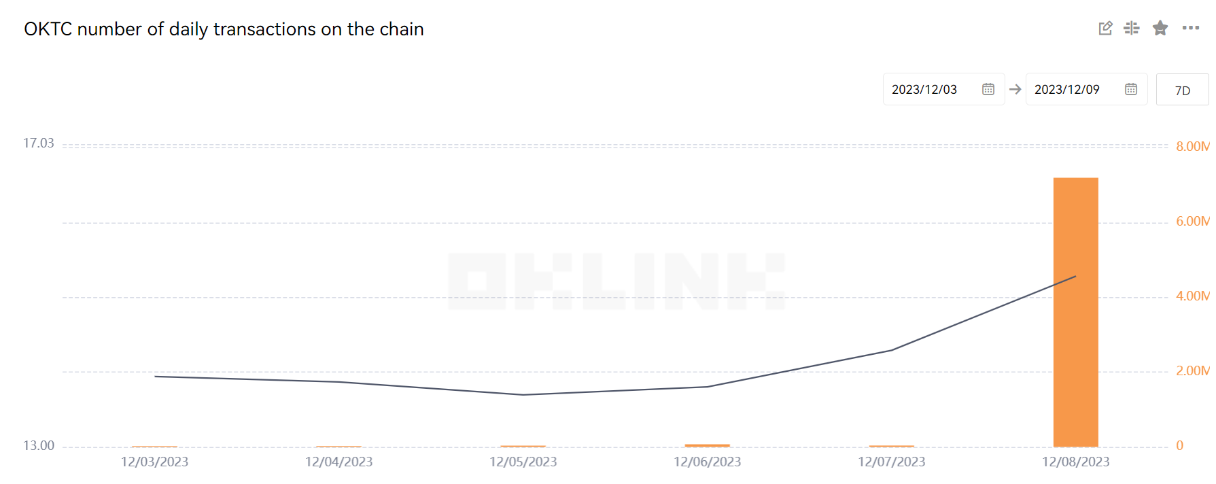Viewport: 1216px width, 484px height.
Task: Click the 17.03 left axis label
Action: tap(38, 143)
